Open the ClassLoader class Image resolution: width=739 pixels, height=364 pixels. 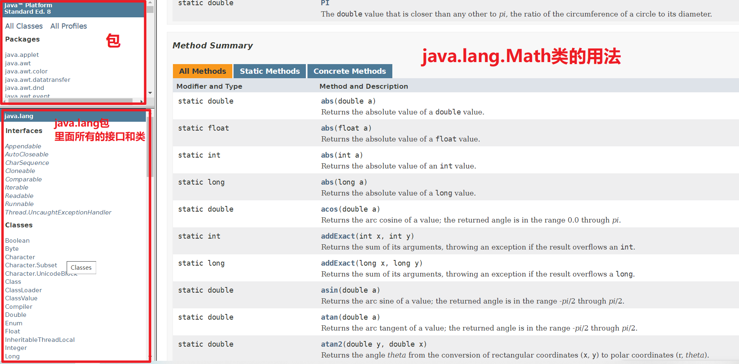23,290
